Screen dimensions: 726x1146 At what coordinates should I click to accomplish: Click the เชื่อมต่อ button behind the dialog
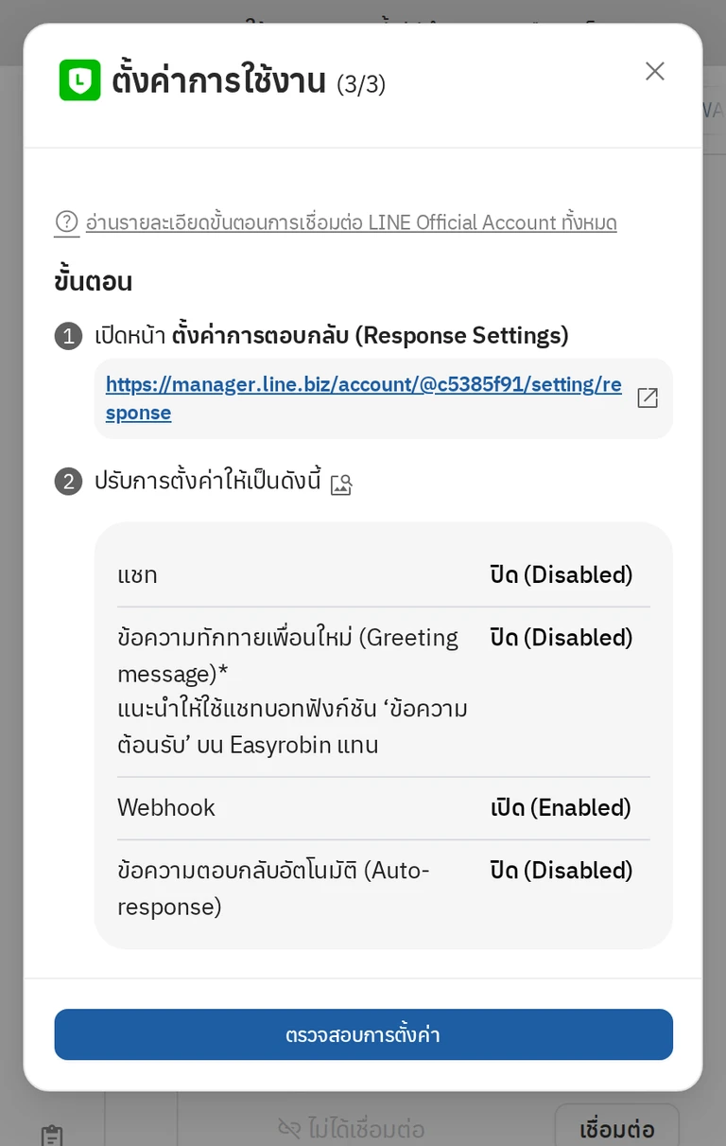[616, 1128]
